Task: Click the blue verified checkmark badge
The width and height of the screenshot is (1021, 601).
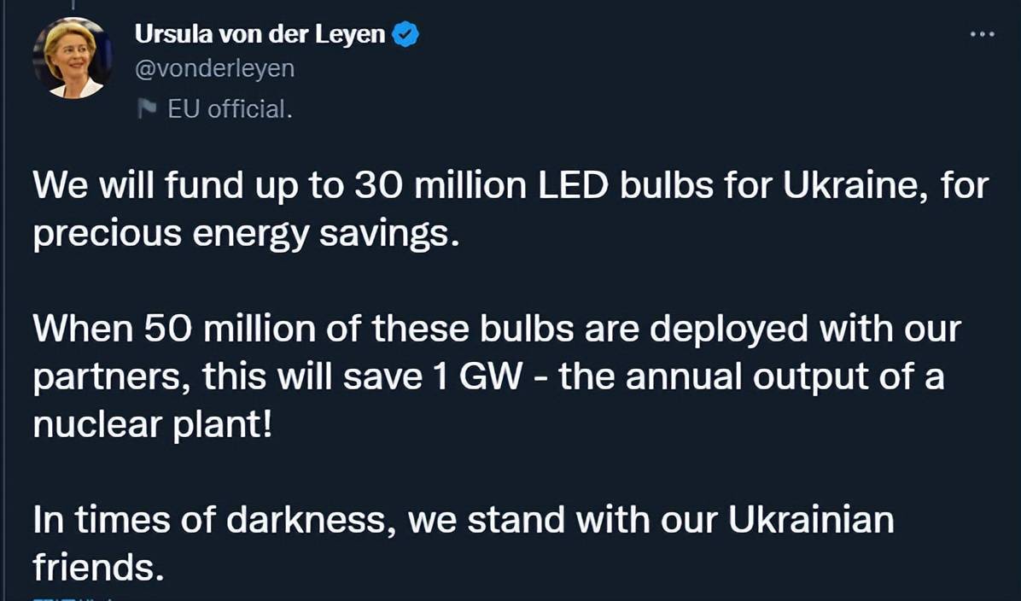Action: tap(405, 34)
